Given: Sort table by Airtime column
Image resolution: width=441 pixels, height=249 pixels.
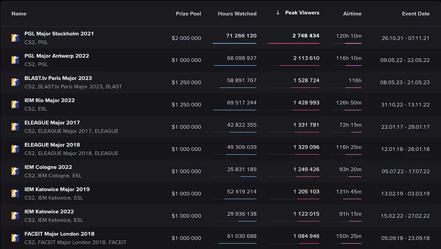Looking at the screenshot, I should click(x=352, y=13).
